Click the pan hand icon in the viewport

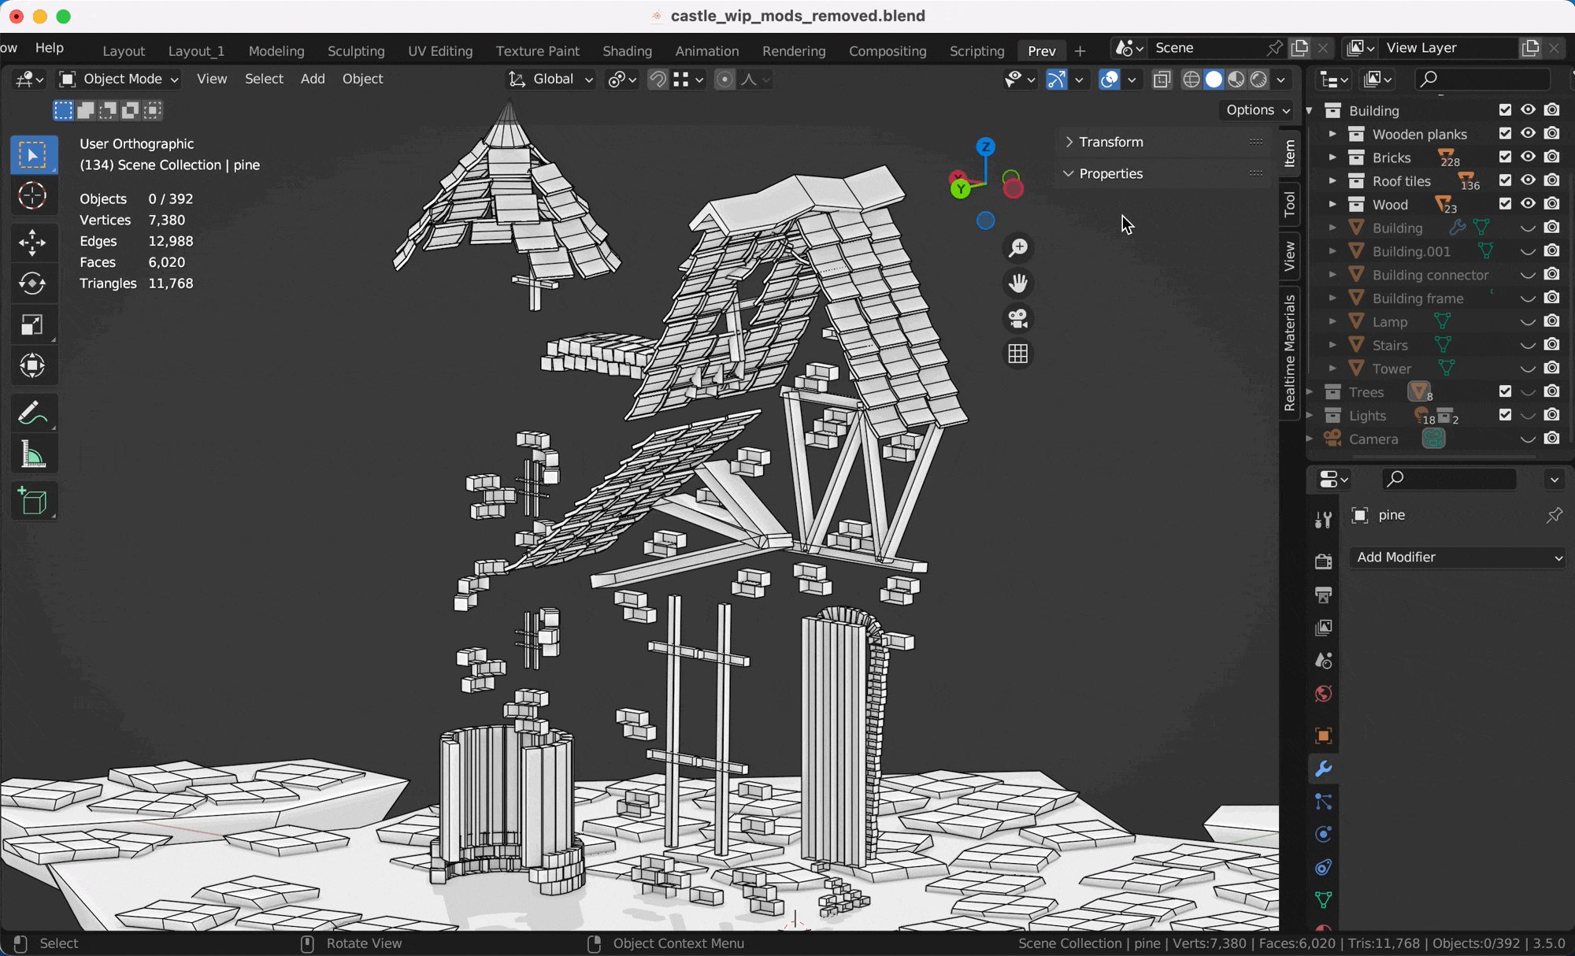[1018, 283]
